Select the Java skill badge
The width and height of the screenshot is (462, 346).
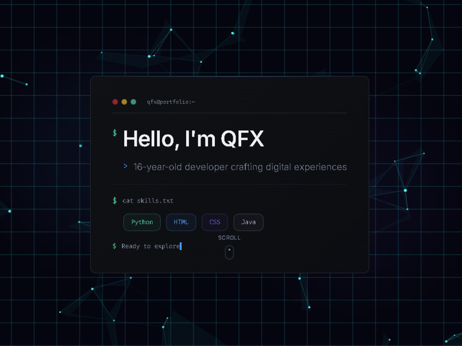point(249,222)
